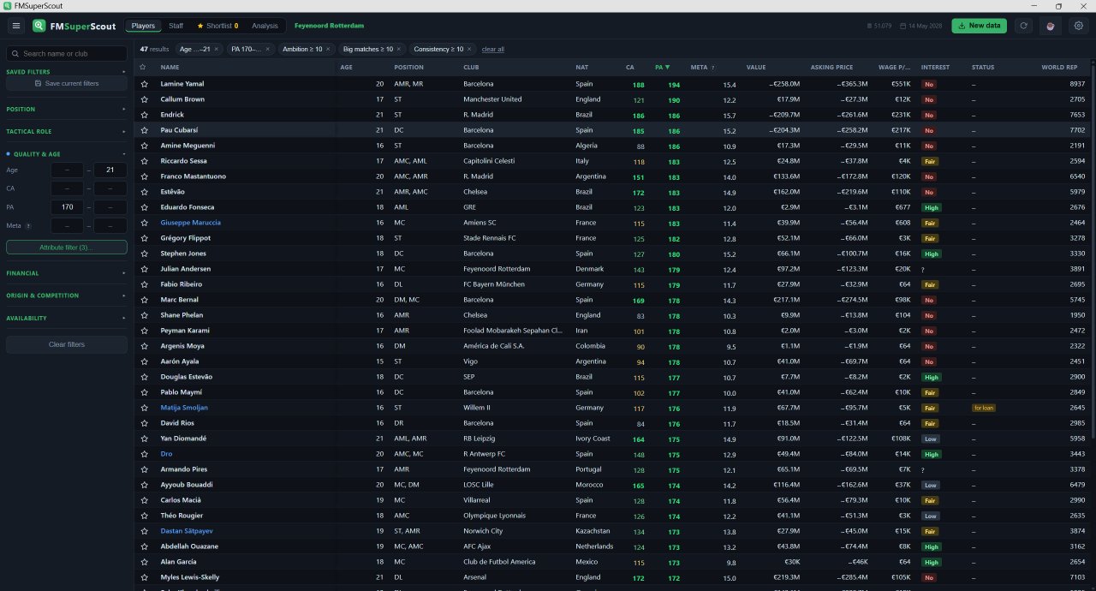Star Franco Mastantuono for shortlist
1096x591 pixels.
tap(144, 176)
